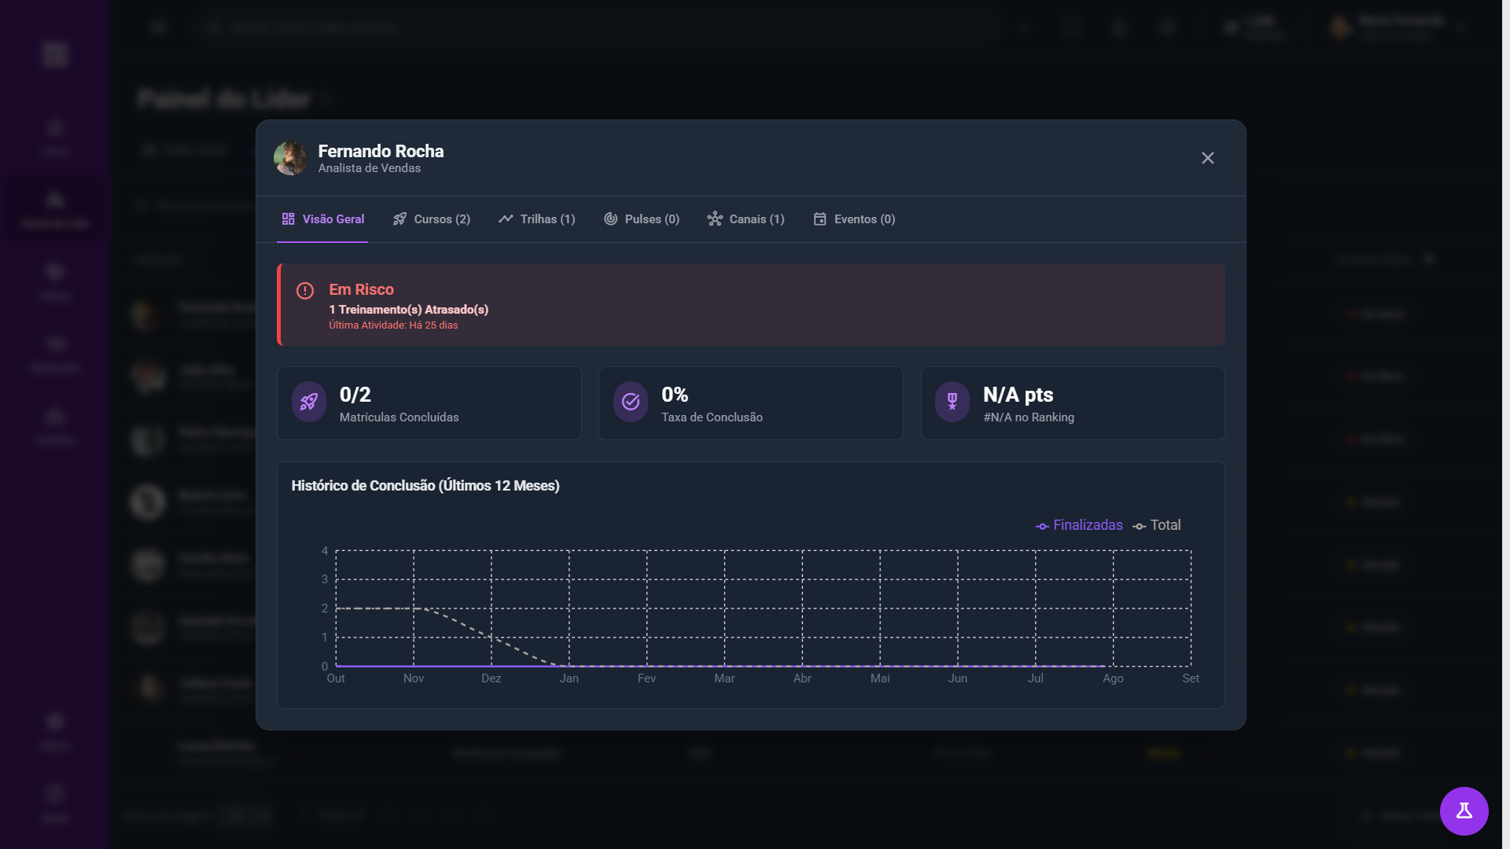
Task: Close the Fernando Rocha dialog
Action: pos(1208,158)
